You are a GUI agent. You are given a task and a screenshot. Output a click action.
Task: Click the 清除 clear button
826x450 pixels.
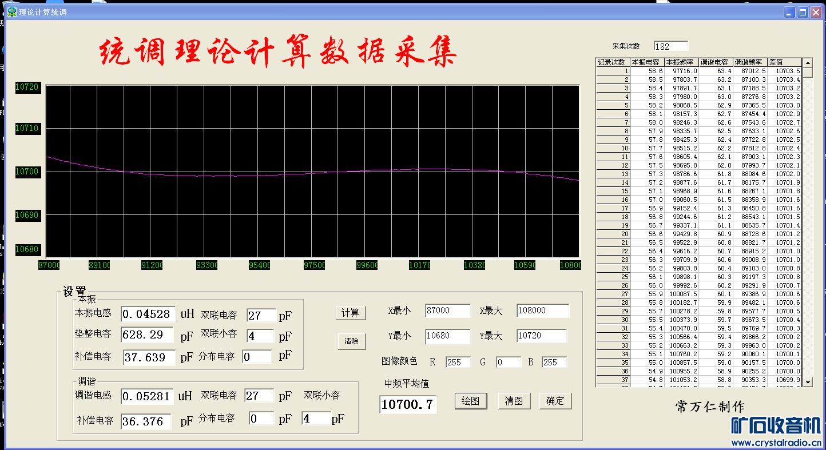tap(351, 341)
